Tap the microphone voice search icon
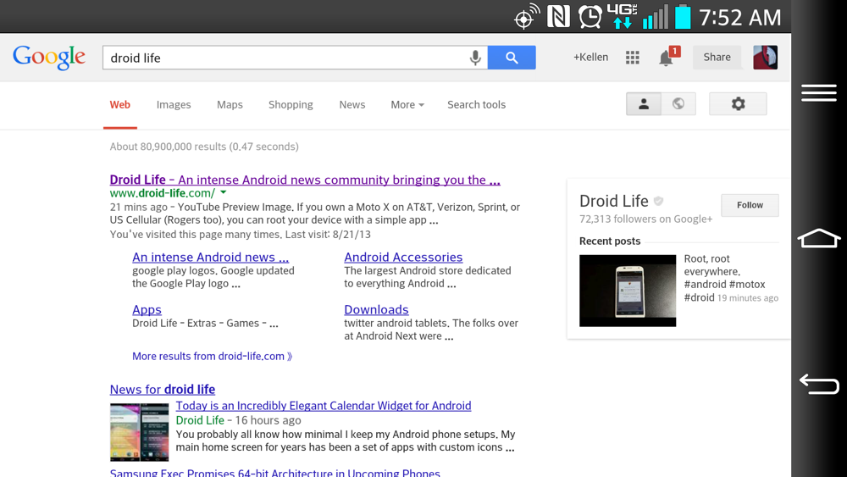This screenshot has height=477, width=847. click(475, 58)
